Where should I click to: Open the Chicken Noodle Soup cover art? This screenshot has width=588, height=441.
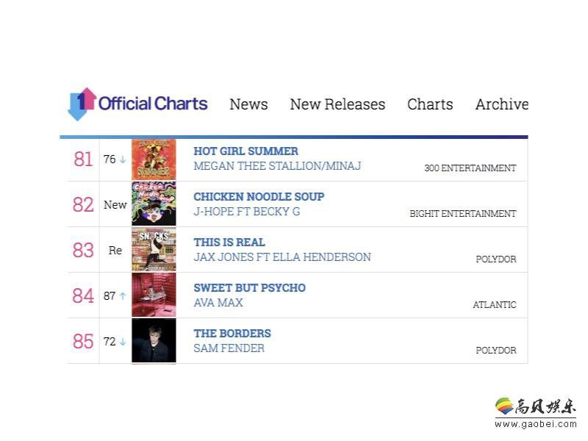click(154, 204)
